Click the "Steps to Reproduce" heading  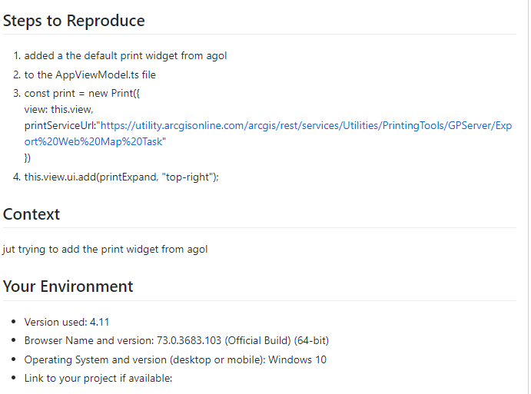(74, 21)
